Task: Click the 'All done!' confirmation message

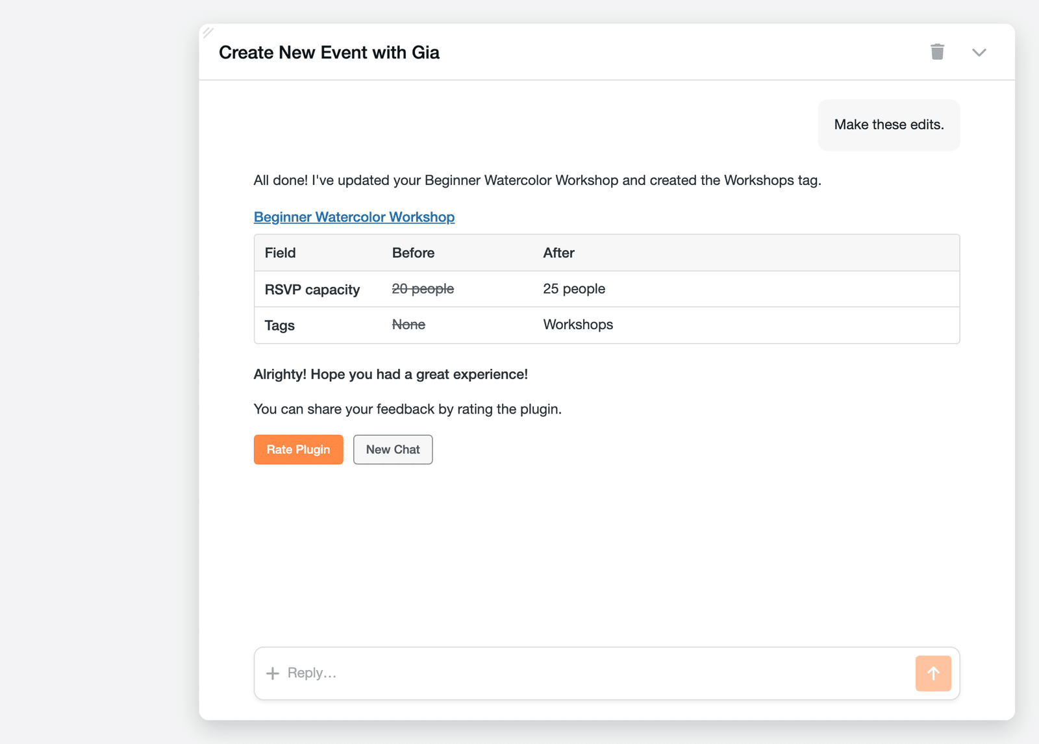Action: 538,180
